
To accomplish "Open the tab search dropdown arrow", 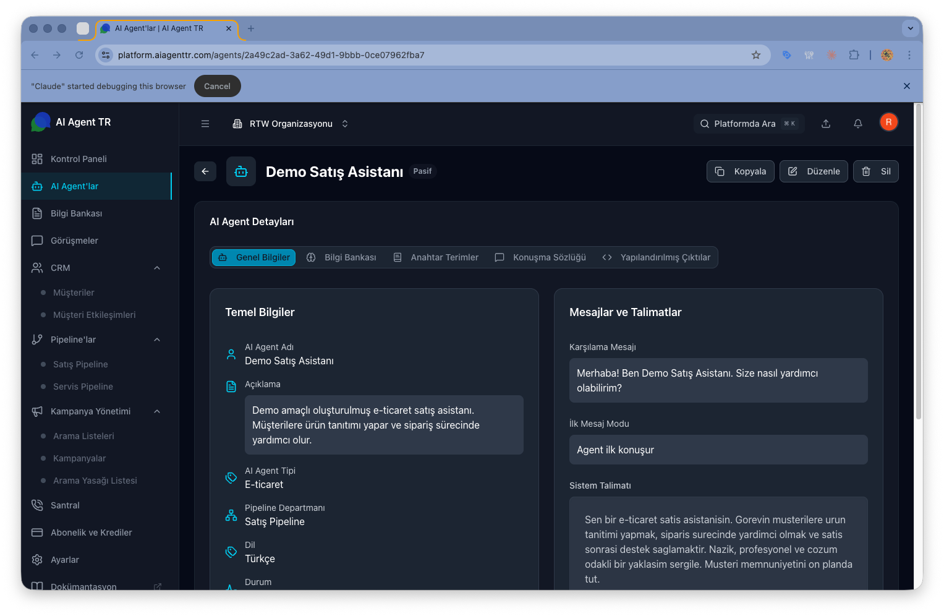I will 910,28.
